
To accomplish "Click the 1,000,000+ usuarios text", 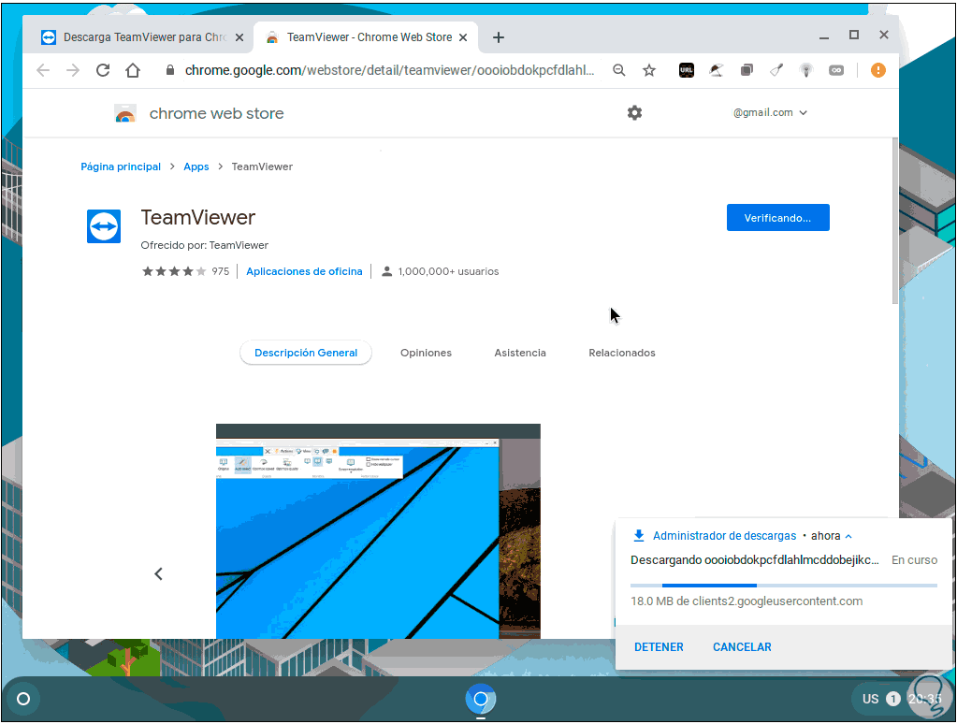I will point(448,271).
